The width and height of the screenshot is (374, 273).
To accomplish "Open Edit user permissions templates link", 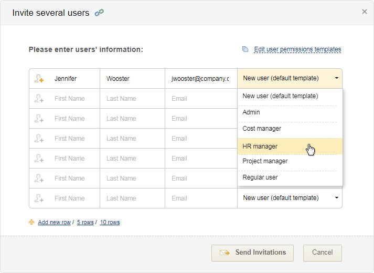I will click(x=297, y=49).
